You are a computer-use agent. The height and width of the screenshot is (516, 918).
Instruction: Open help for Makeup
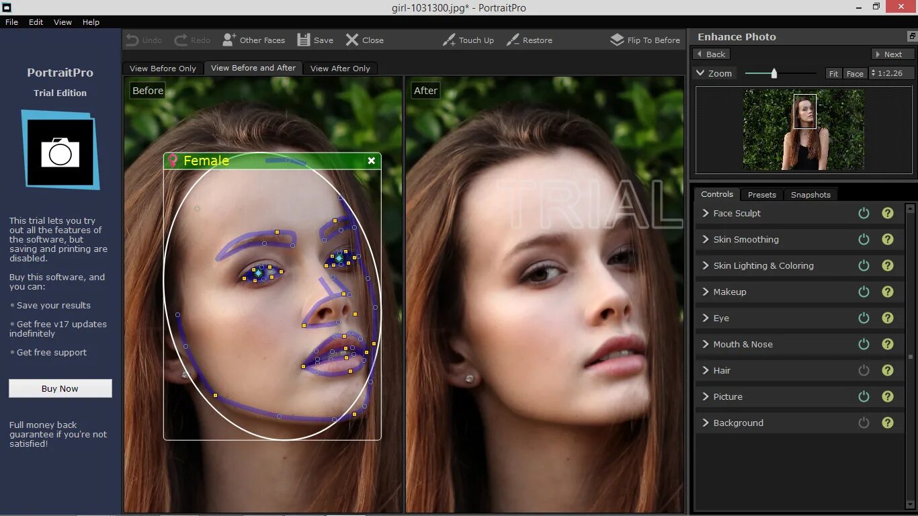[888, 292]
